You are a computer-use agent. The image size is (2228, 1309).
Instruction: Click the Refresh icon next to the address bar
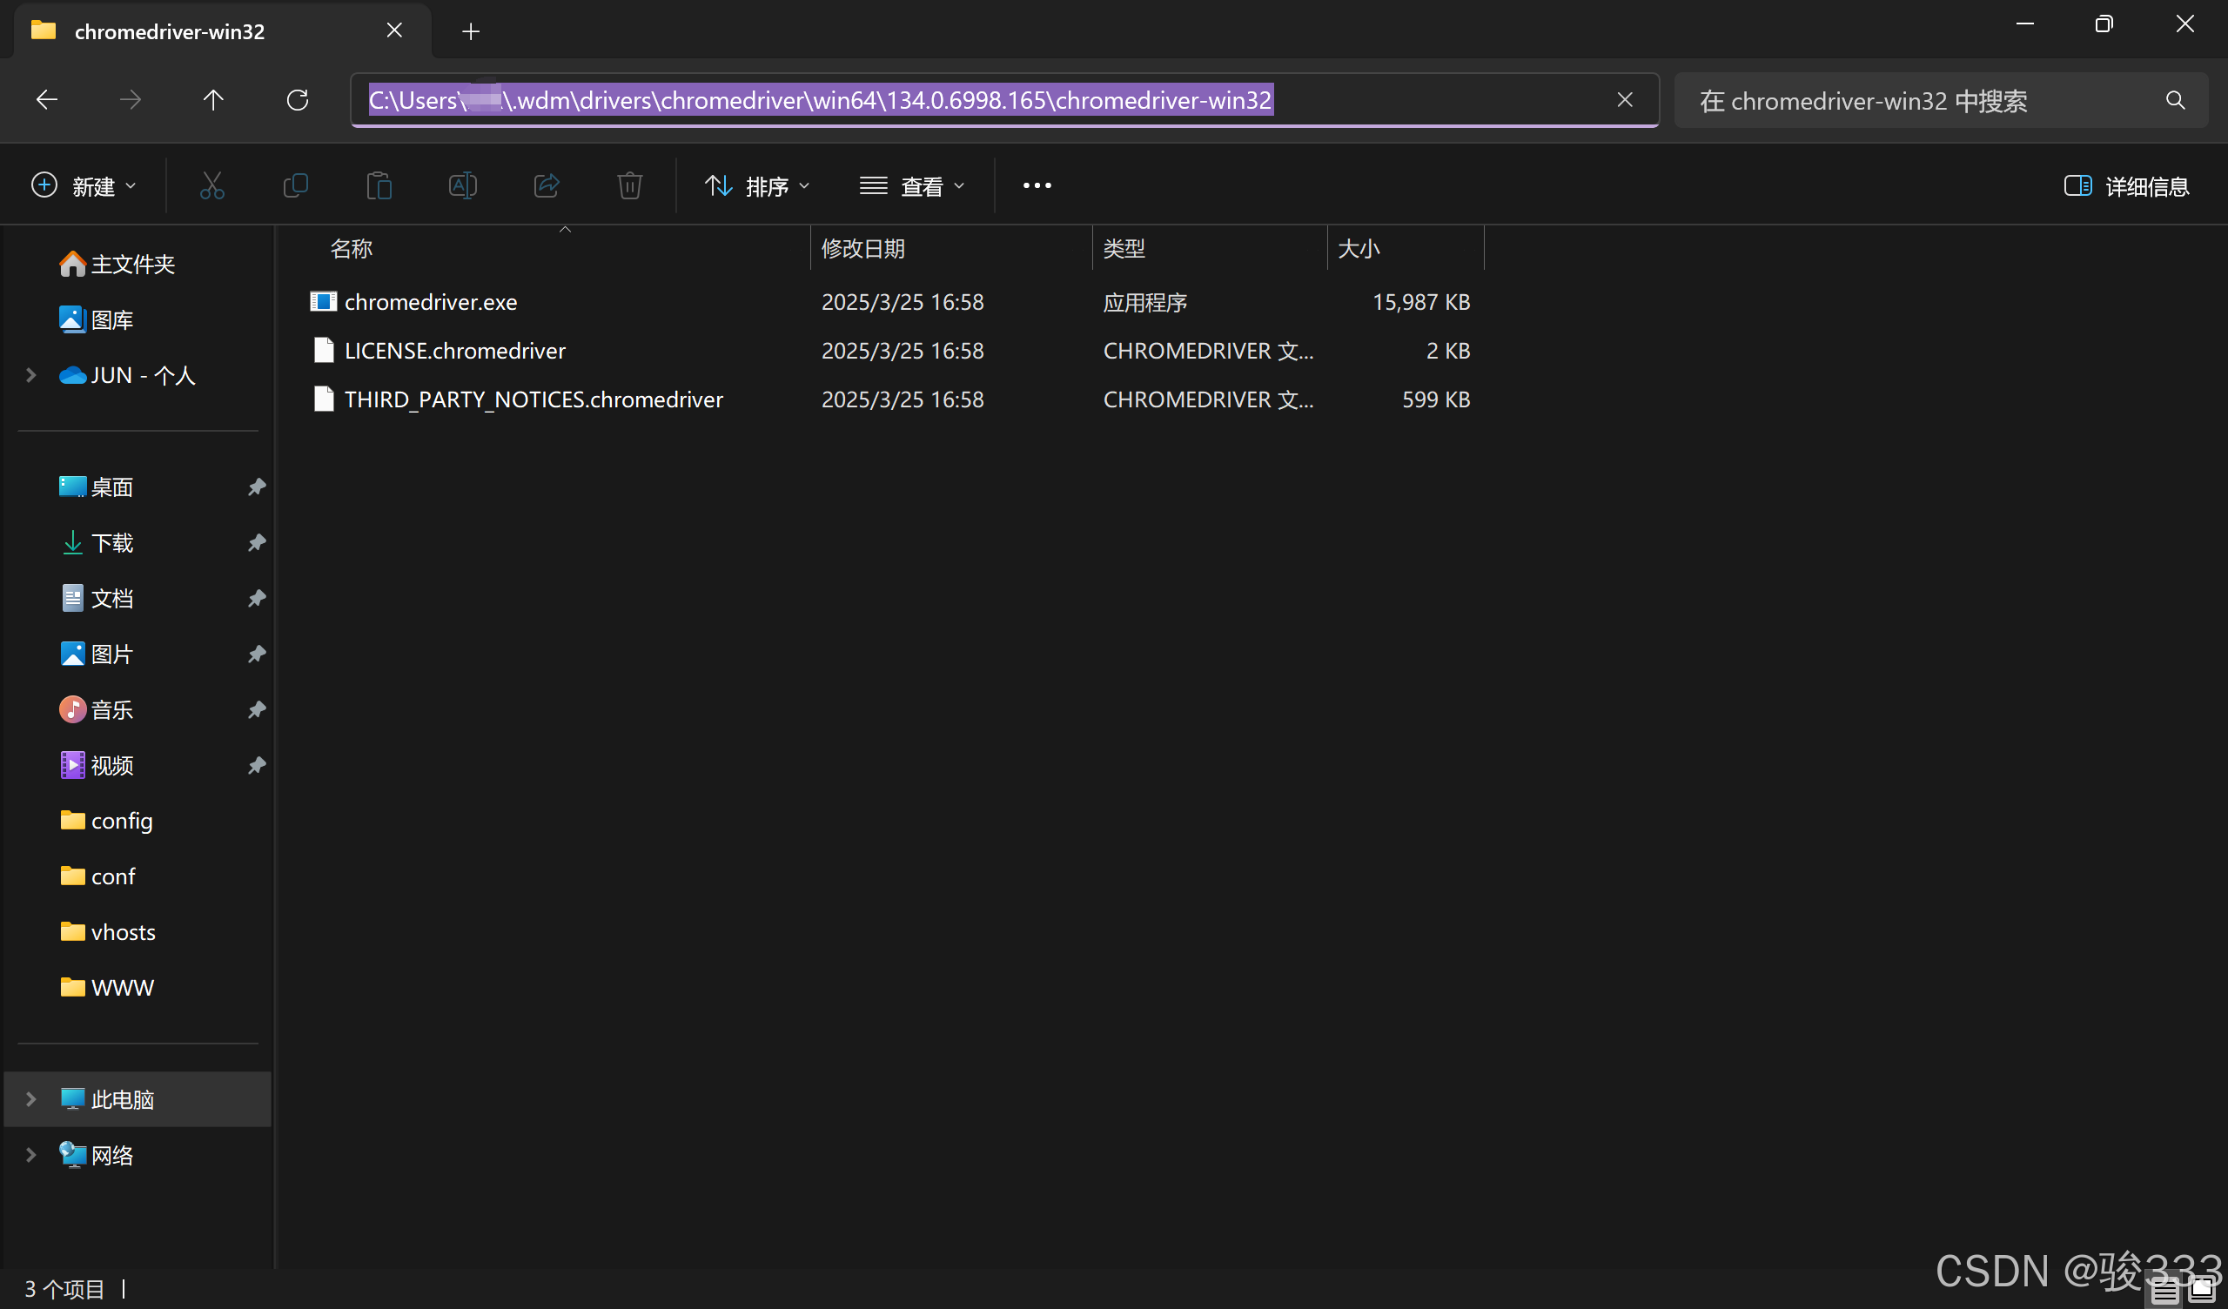pos(297,100)
